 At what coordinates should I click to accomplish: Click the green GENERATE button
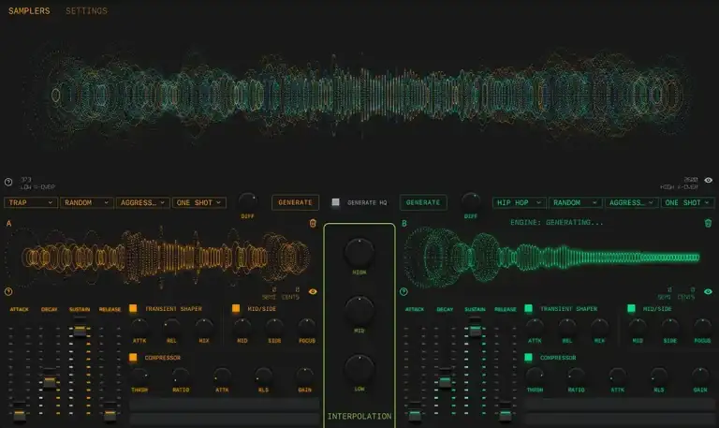(x=423, y=202)
